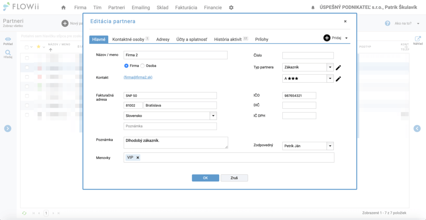Open the A star rating dropdown
426x220 pixels.
coord(330,78)
